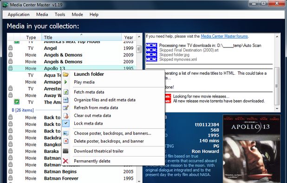The width and height of the screenshot is (287, 183).
Task: Click the Clear out meta data icon
Action: 66,116
